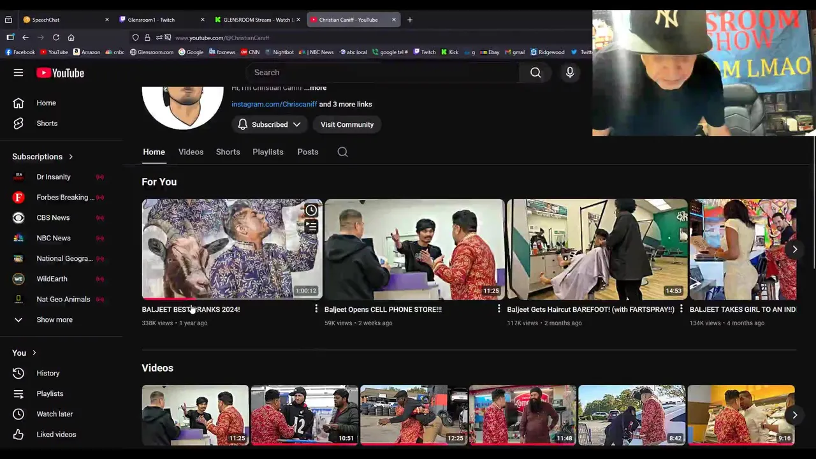Switch to SpeechChat browser tab
This screenshot has height=459, width=816.
click(x=66, y=20)
